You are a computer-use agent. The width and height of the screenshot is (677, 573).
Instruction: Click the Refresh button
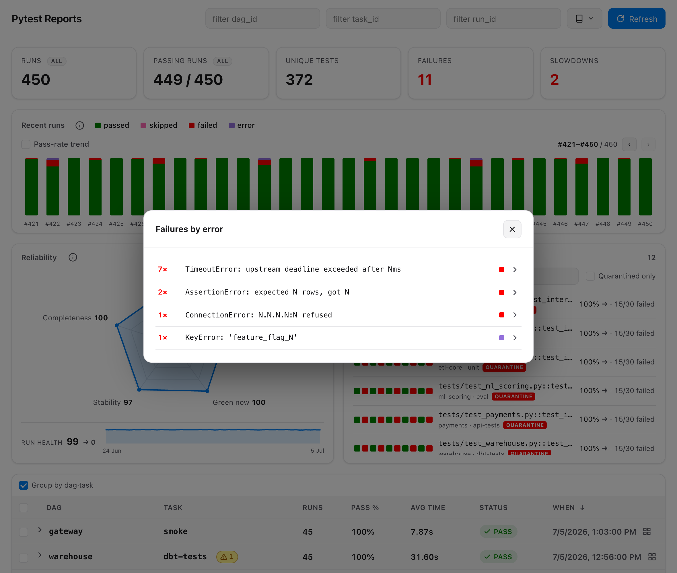[636, 19]
